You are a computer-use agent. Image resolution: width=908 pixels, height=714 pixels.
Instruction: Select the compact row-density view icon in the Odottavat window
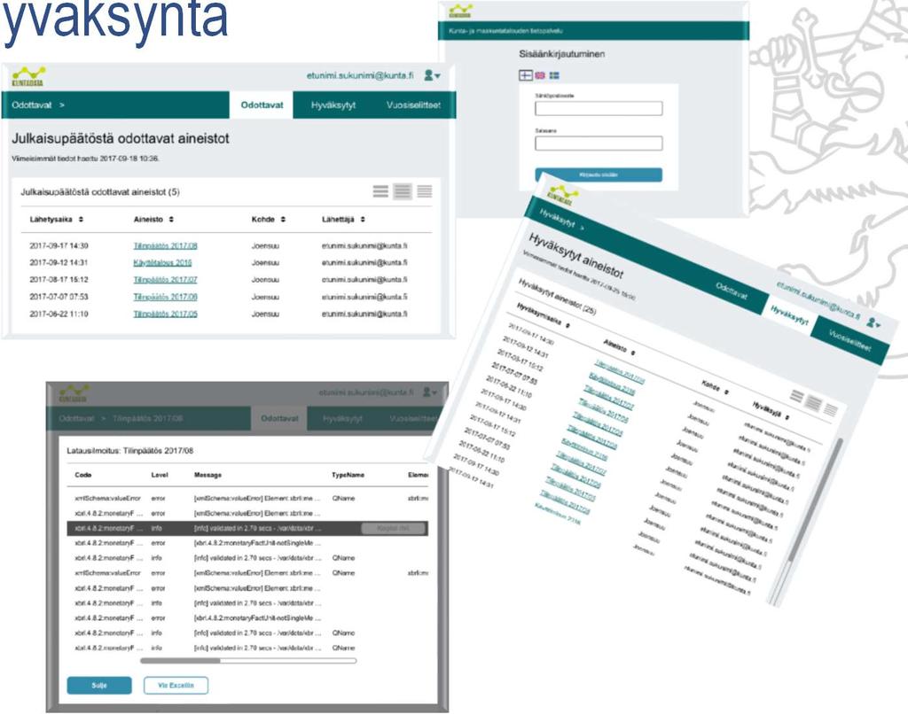point(425,191)
